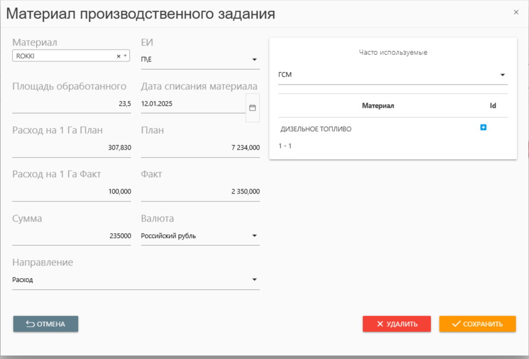
Task: Open the ЕИ unit dropdown
Action: point(254,60)
